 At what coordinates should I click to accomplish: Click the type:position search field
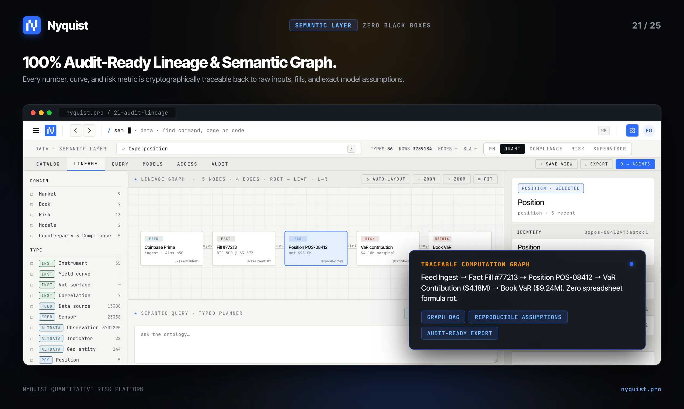pyautogui.click(x=238, y=149)
